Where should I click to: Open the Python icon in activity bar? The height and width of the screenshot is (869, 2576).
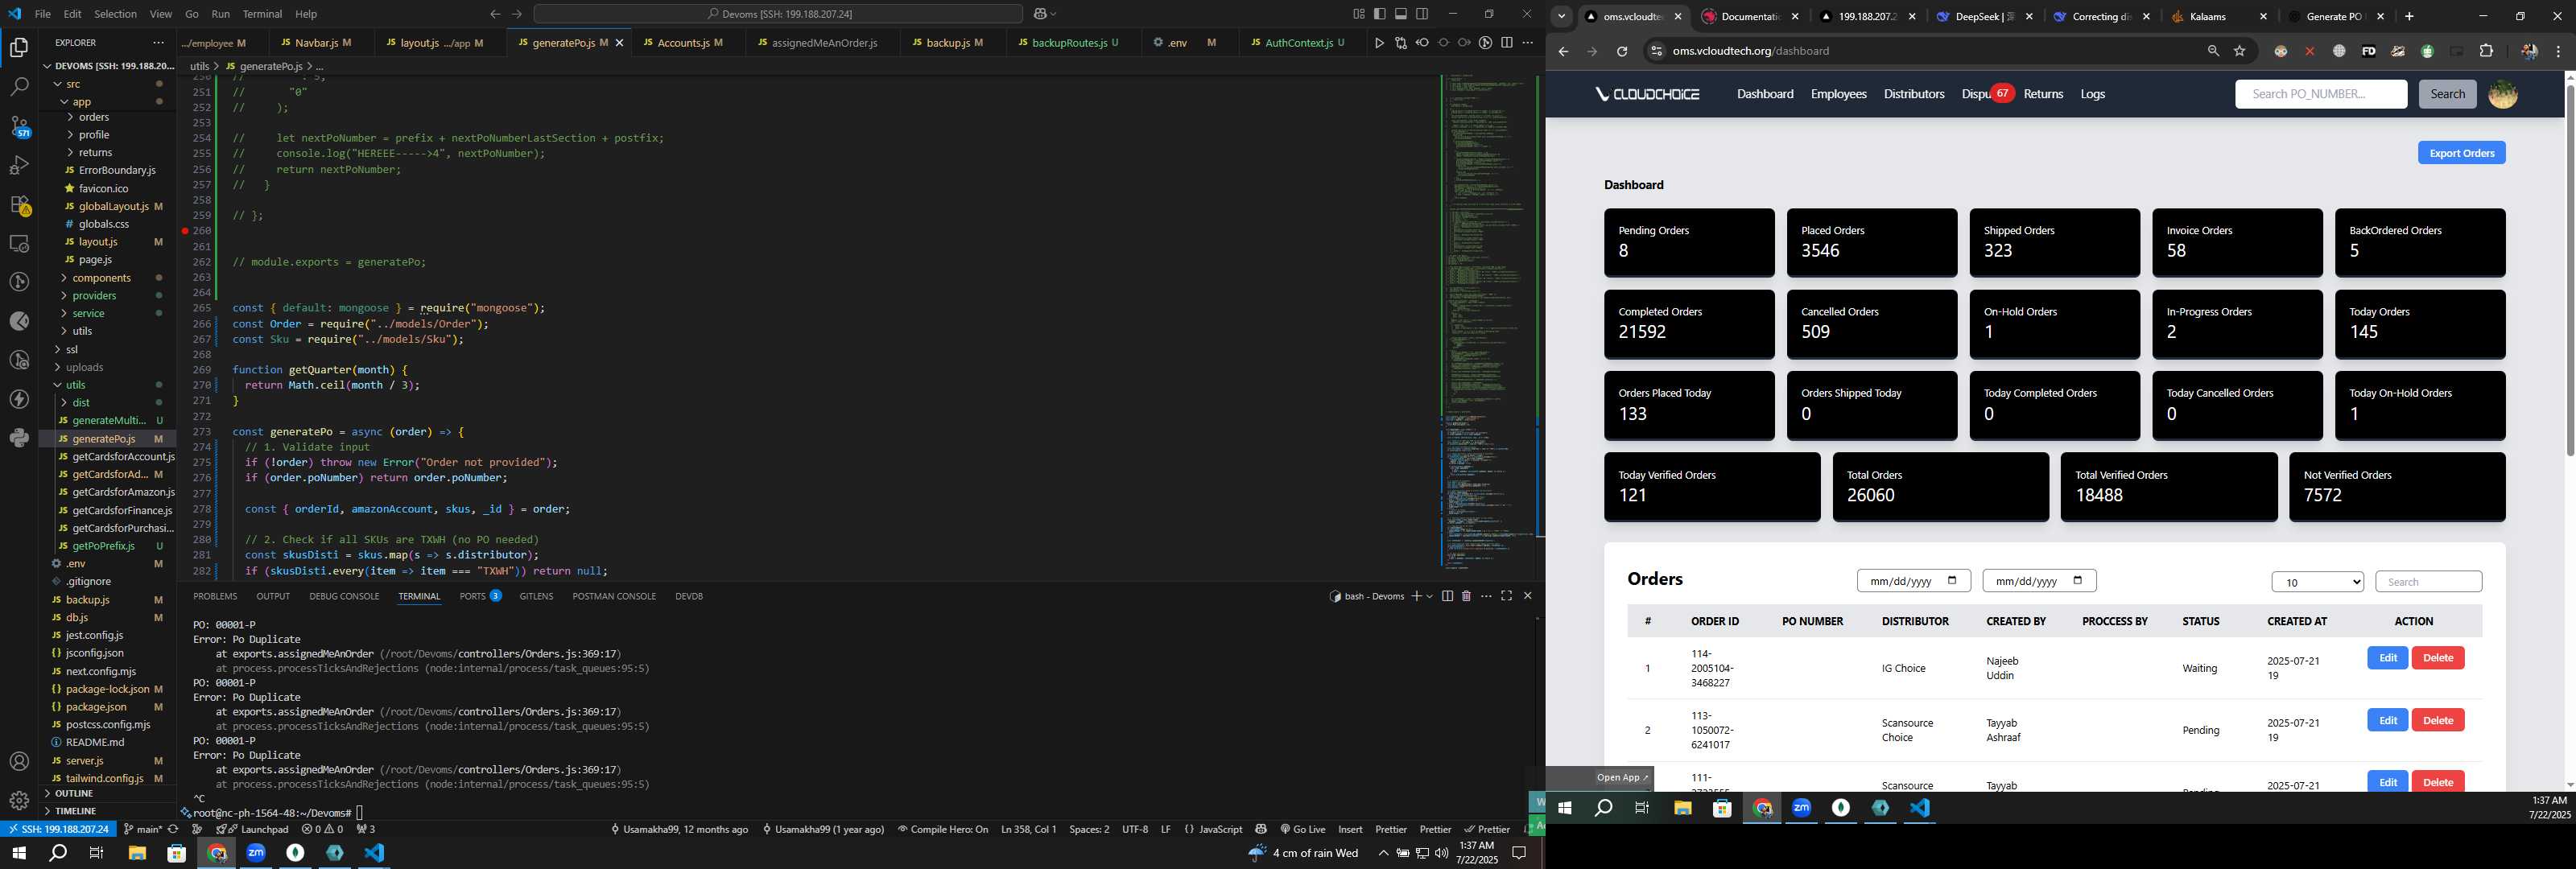(x=19, y=438)
